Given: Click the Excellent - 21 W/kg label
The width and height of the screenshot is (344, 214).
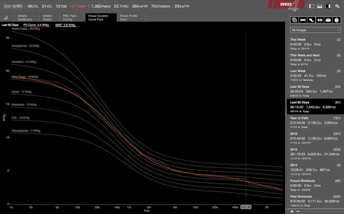Looking at the screenshot, I should point(24,62).
